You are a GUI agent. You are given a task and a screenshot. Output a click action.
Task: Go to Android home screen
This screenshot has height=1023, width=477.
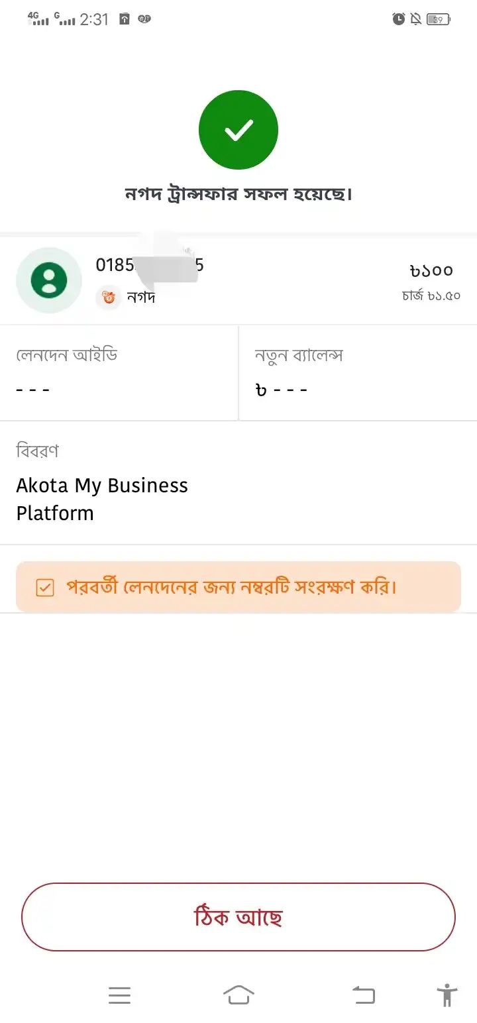click(x=238, y=995)
